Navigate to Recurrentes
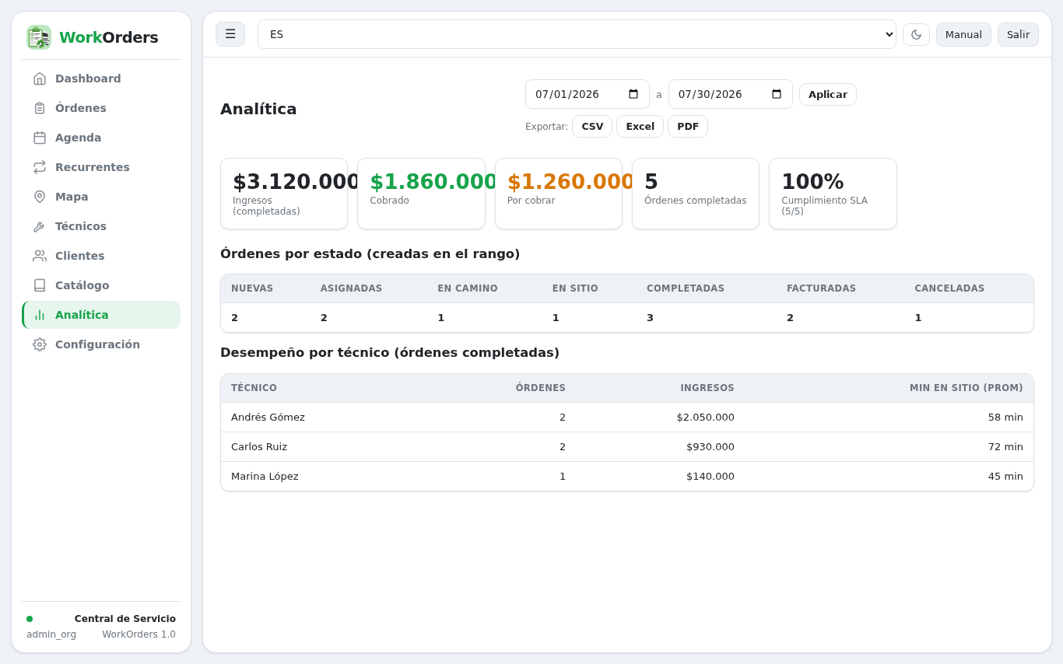 101,167
